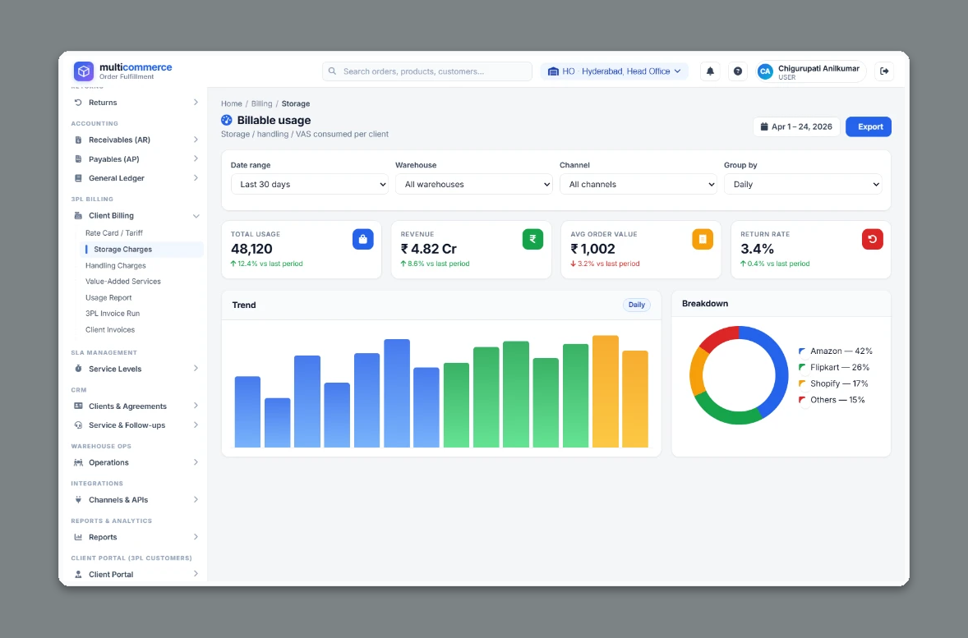Click the Total Usage value 48,120
This screenshot has height=638, width=968.
coord(251,249)
